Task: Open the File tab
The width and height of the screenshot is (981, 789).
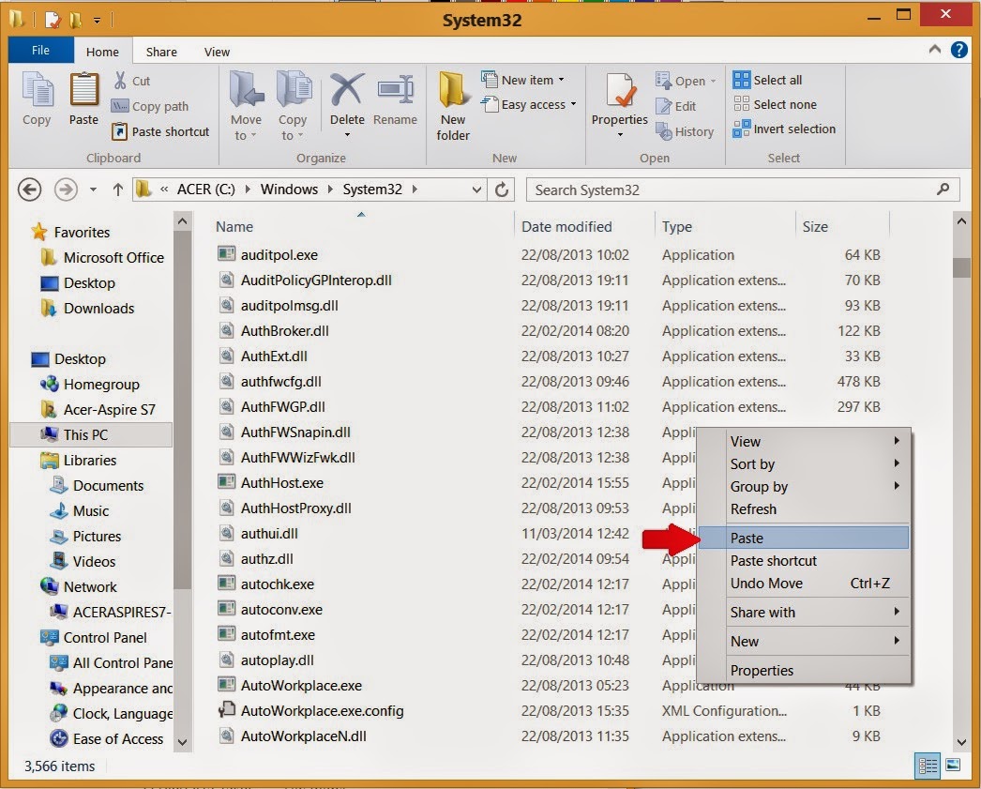Action: [40, 50]
